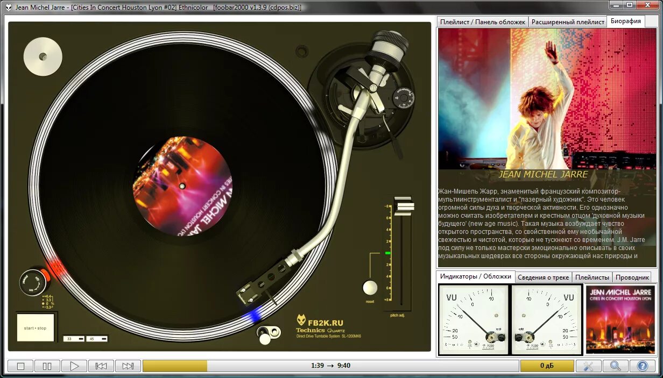The width and height of the screenshot is (663, 378).
Task: Click the Stop playback button
Action: tap(20, 366)
